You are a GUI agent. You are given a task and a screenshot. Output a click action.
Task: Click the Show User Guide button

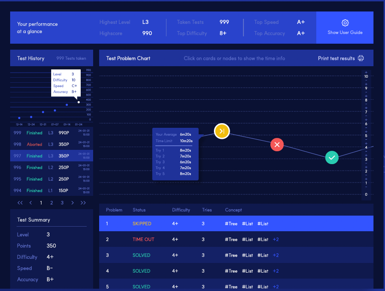pyautogui.click(x=345, y=28)
